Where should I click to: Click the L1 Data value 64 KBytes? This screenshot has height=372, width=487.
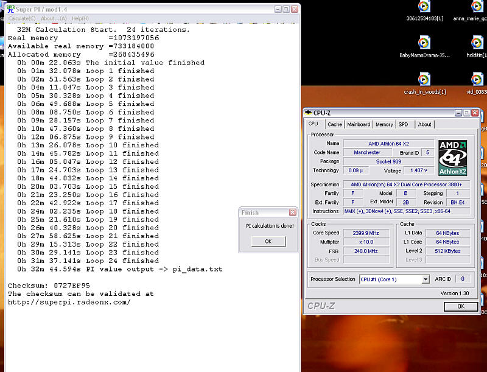(447, 233)
